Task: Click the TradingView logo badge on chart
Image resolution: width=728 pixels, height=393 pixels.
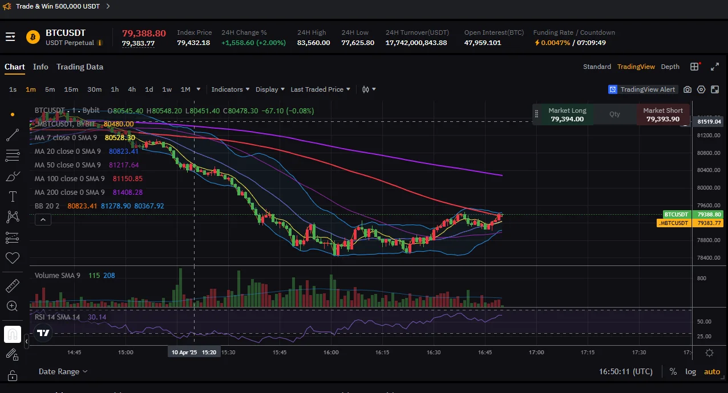Action: point(43,333)
